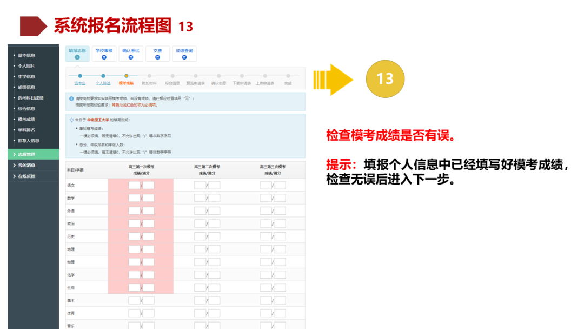Click the 选专业 step link
This screenshot has width=584, height=329.
click(x=80, y=83)
